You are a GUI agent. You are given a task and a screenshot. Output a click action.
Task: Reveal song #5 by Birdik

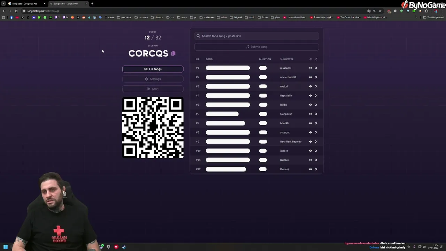(x=310, y=105)
